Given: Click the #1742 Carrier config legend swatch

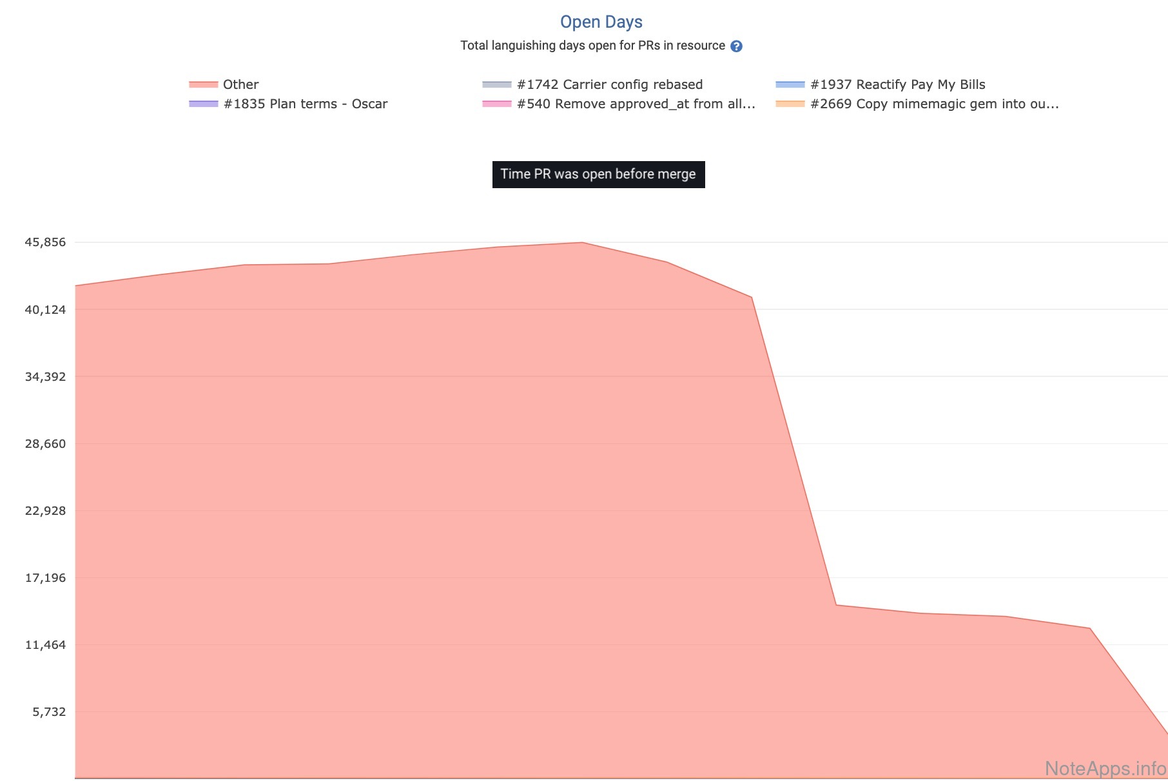Looking at the screenshot, I should click(496, 84).
